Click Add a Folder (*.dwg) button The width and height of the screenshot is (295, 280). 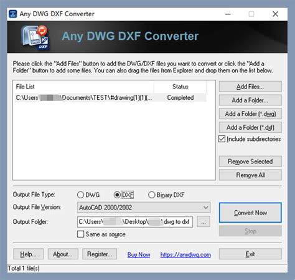tap(250, 113)
